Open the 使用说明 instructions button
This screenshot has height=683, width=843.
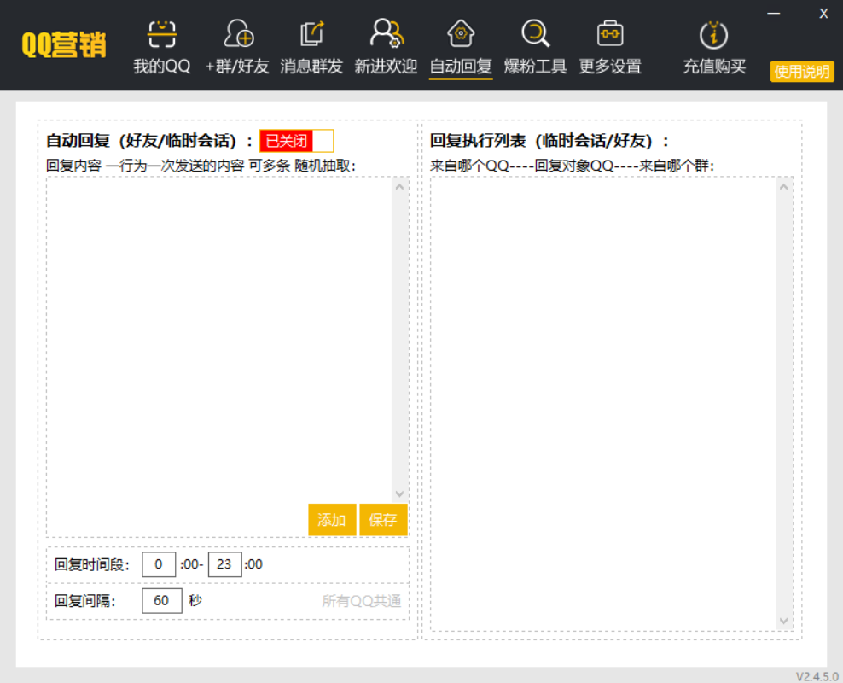click(802, 72)
